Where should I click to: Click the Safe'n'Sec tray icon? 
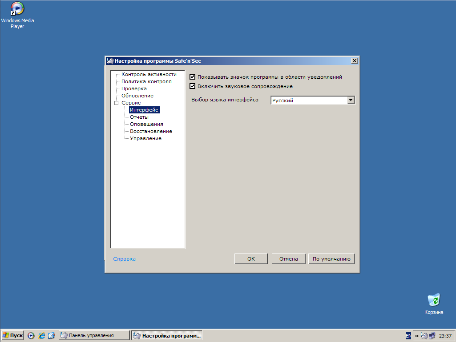pos(424,336)
